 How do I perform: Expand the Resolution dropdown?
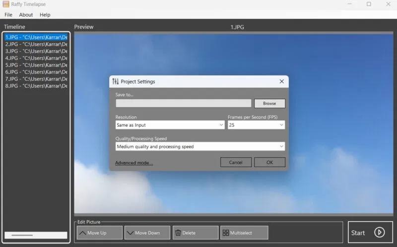221,125
